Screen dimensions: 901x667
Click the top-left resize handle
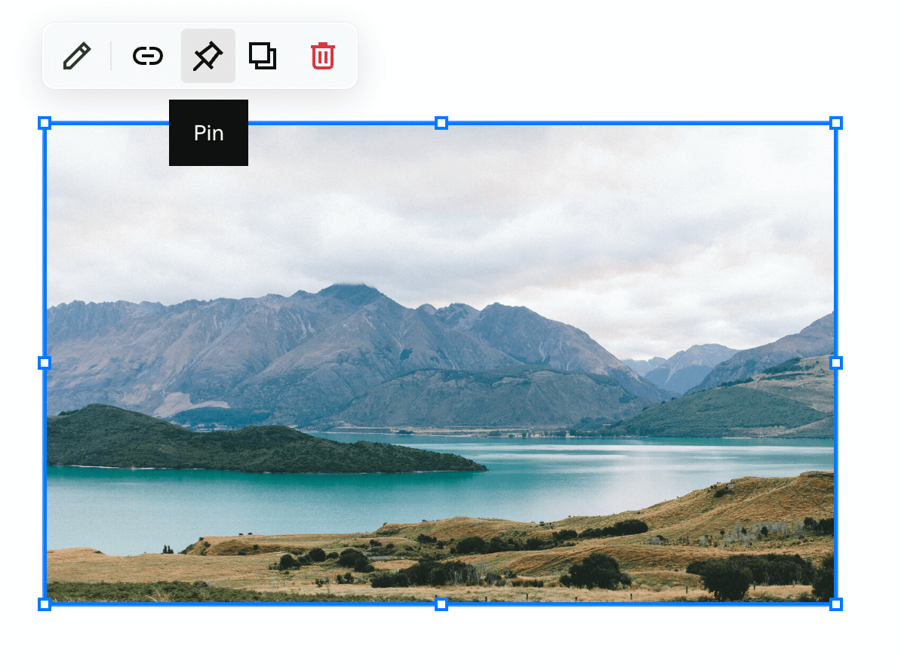[45, 122]
